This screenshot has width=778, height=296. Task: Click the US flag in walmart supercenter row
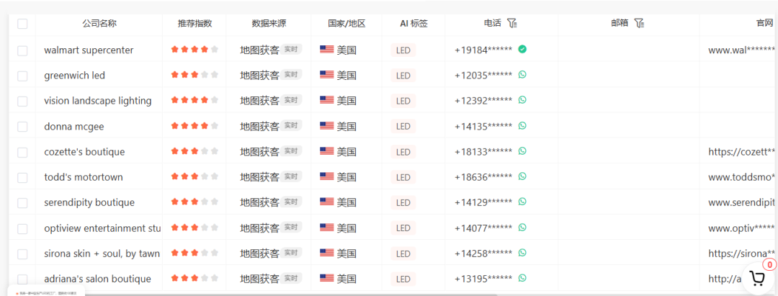coord(326,50)
